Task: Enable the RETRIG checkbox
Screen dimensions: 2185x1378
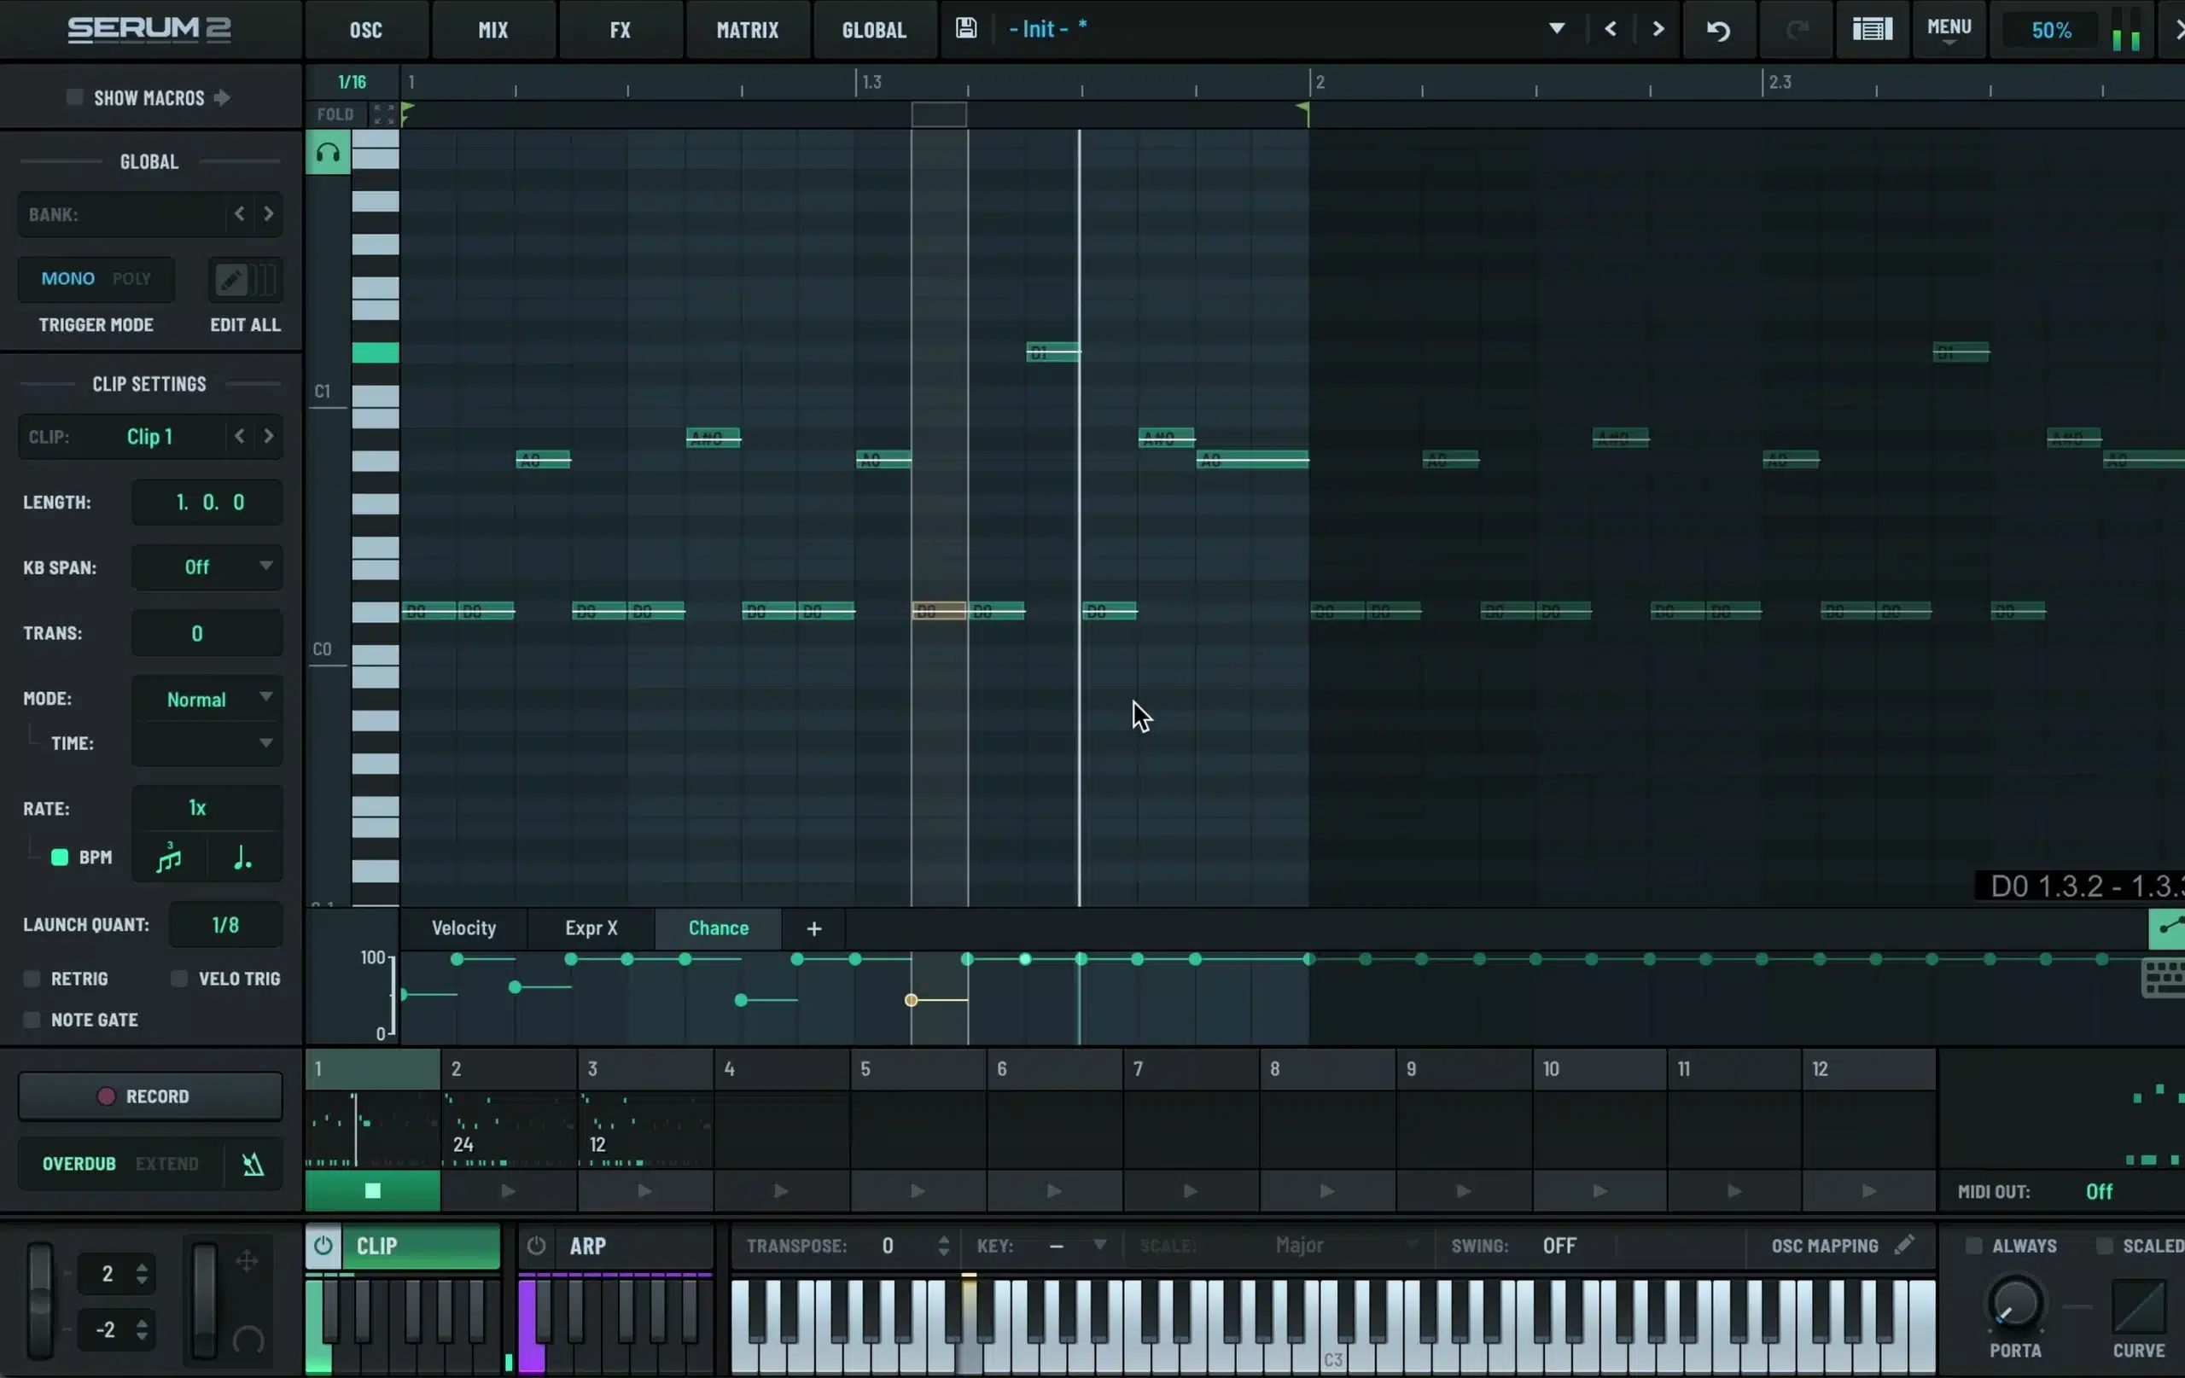Action: (32, 978)
